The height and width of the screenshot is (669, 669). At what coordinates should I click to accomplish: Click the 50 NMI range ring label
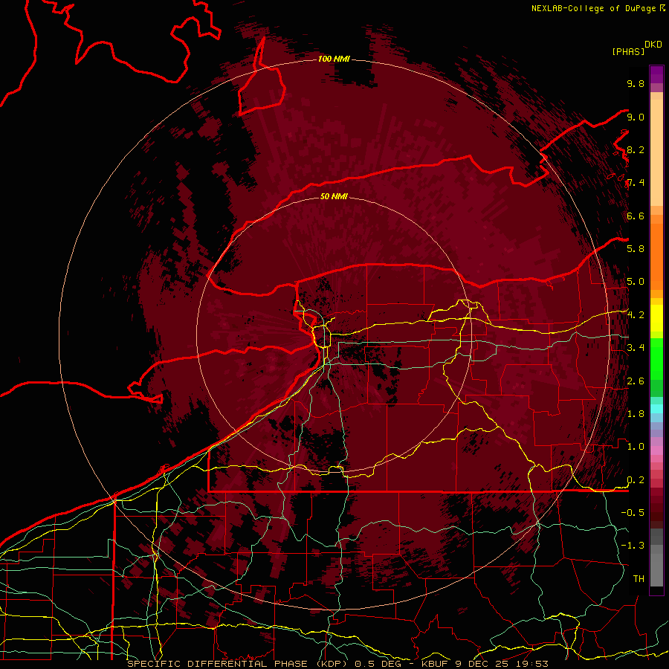pos(334,196)
